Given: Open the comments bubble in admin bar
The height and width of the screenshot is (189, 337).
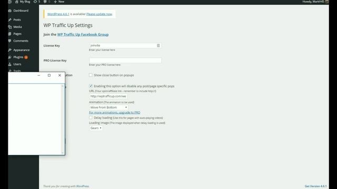Looking at the screenshot, I should click(45, 2).
